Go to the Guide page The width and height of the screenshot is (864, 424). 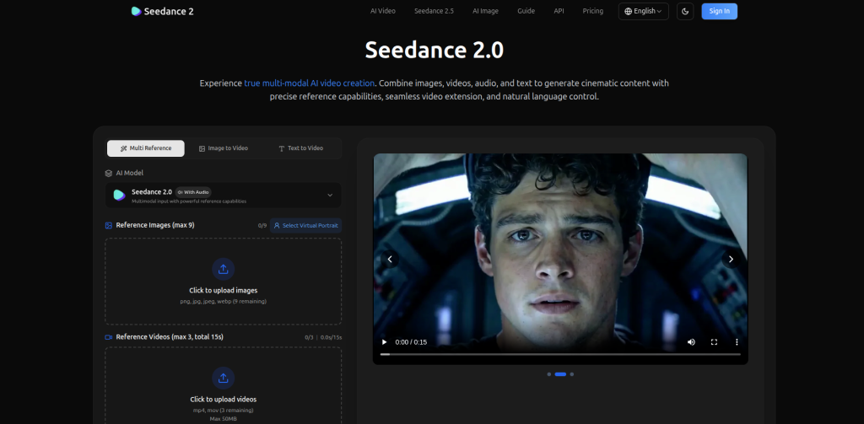click(x=526, y=11)
